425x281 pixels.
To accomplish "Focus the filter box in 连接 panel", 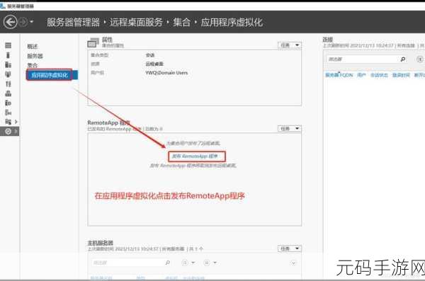I will 363,59.
